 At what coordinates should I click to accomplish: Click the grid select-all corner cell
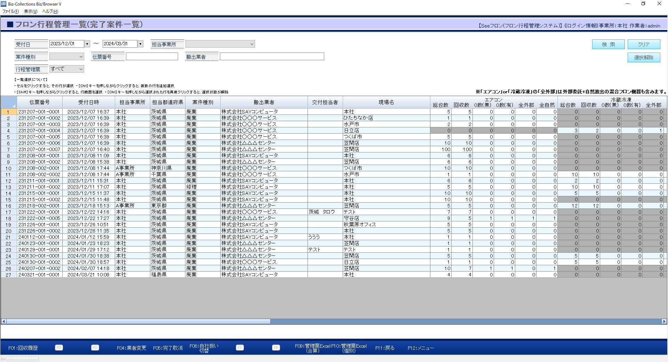coord(9,102)
